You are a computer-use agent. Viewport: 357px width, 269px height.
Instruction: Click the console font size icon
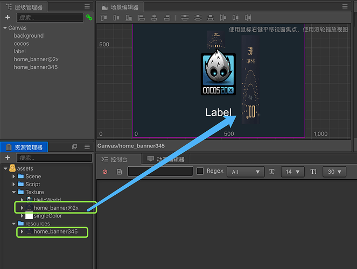(x=272, y=172)
